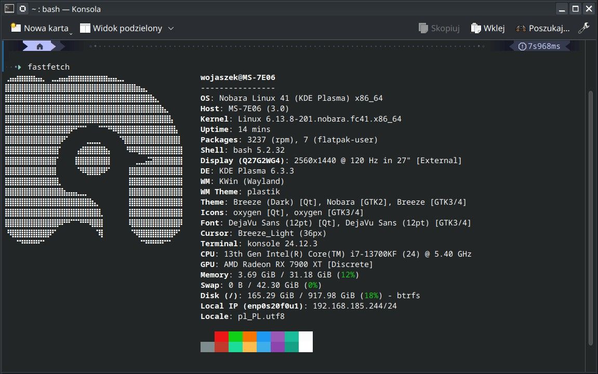Image resolution: width=598 pixels, height=374 pixels.
Task: Click the orange block in the palette's upper row
Action: tap(249, 337)
